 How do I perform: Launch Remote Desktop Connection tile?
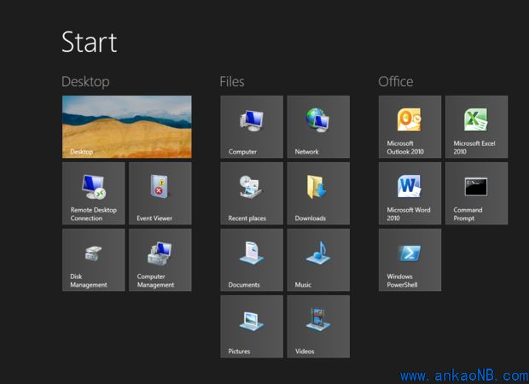point(93,193)
